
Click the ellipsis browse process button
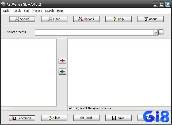click(161, 32)
